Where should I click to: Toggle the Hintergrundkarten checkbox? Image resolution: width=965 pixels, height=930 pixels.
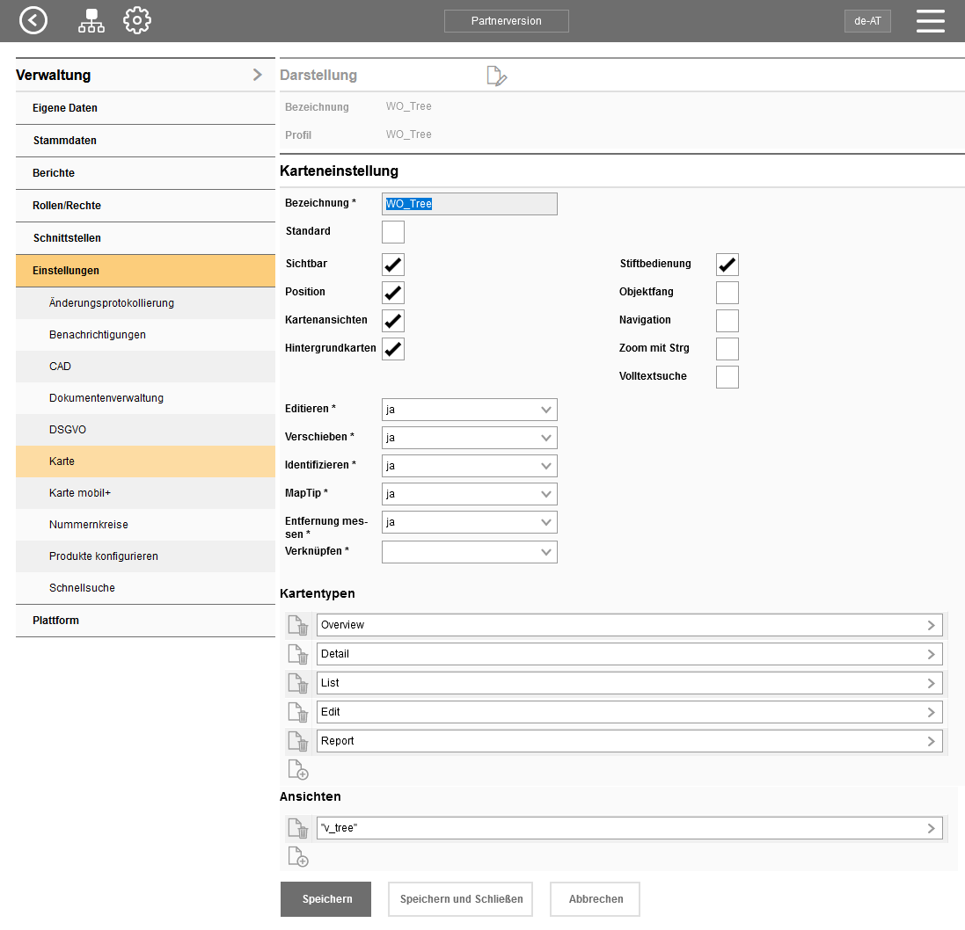point(393,349)
